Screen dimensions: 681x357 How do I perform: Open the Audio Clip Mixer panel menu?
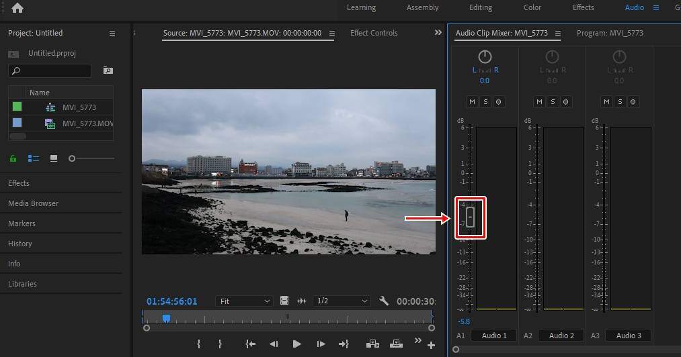558,33
